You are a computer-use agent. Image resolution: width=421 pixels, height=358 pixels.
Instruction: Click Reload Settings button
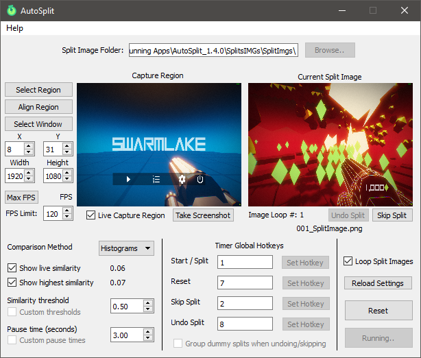[378, 283]
